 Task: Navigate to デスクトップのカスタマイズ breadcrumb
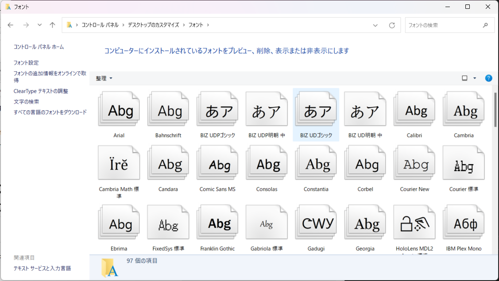coord(153,25)
